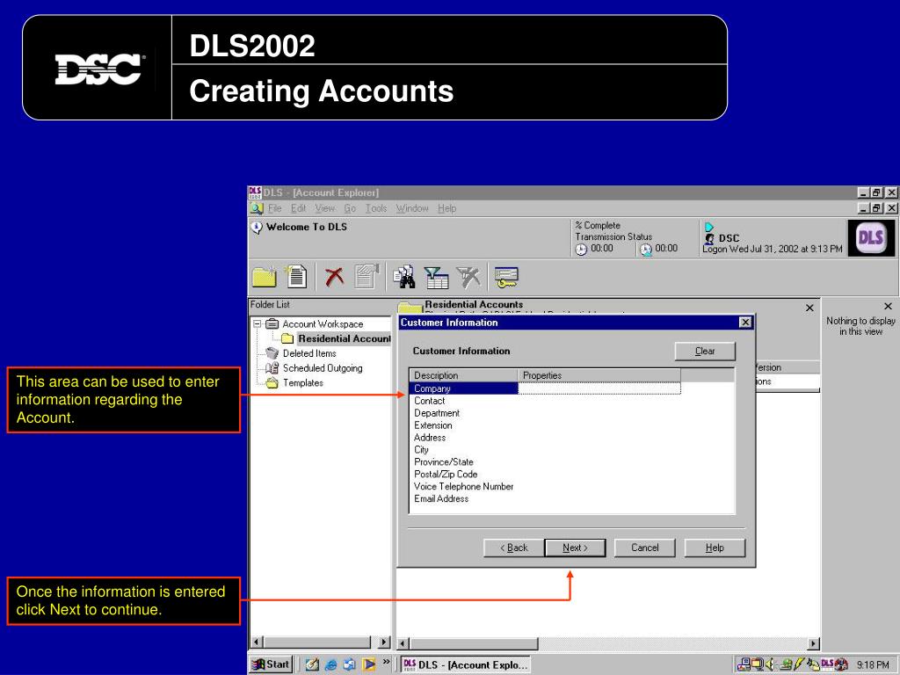Click the Company properties input field
This screenshot has height=675, width=900.
599,388
